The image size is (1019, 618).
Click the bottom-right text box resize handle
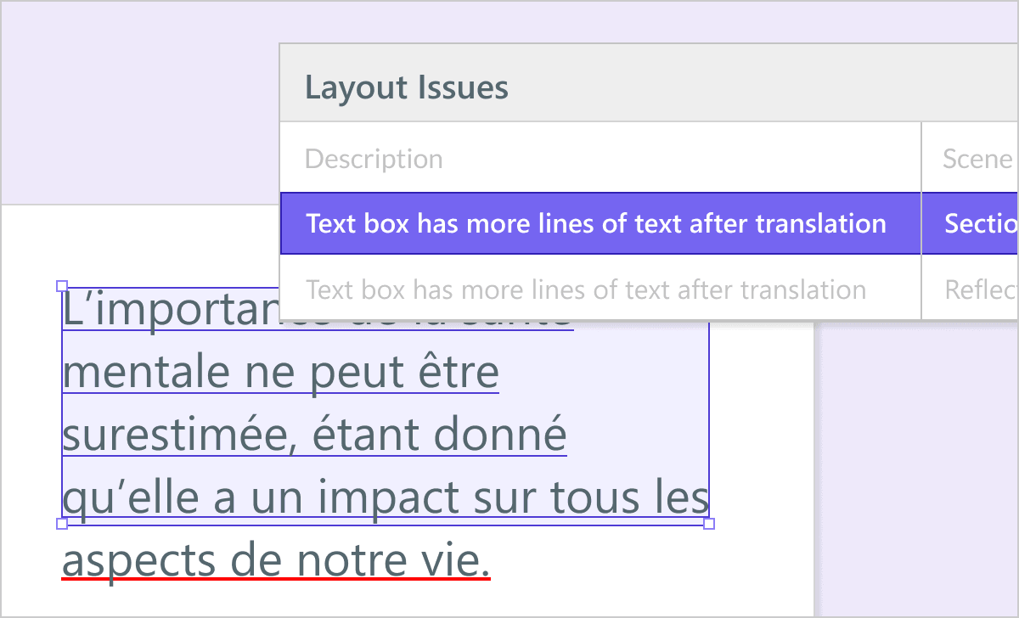709,524
